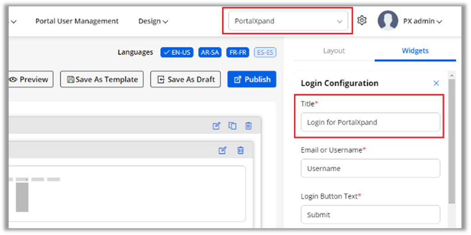This screenshot has height=235, width=471.
Task: Click the PX admin avatar icon
Action: click(x=388, y=21)
